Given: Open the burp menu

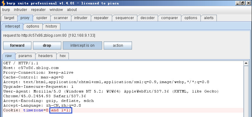Looking at the screenshot, I should coord(6,10).
